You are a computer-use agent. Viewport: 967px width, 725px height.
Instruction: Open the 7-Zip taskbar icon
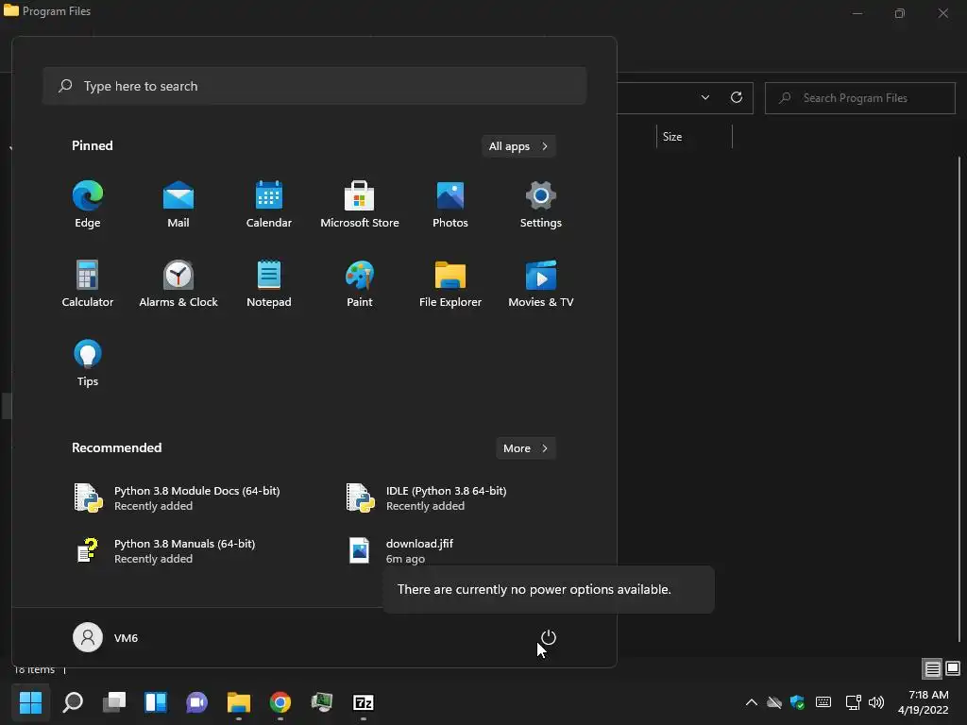tap(364, 702)
